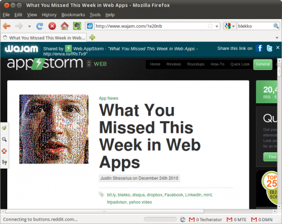The height and width of the screenshot is (224, 282).
Task: Click the RSS subscriber count box
Action: coord(266,92)
